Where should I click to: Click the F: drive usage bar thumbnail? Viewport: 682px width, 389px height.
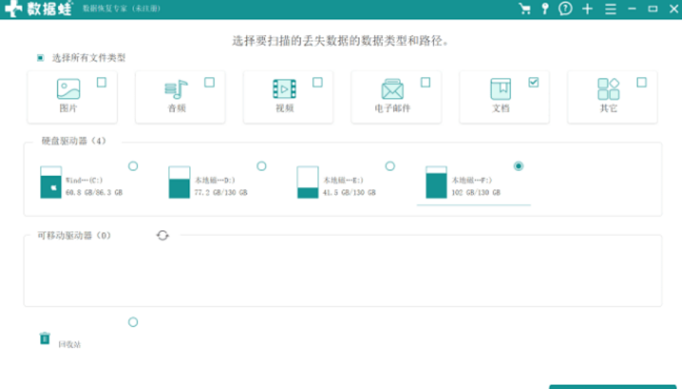436,182
